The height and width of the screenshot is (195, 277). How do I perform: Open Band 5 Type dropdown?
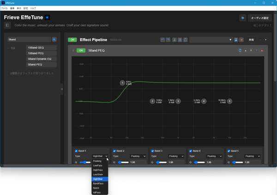point(253,156)
